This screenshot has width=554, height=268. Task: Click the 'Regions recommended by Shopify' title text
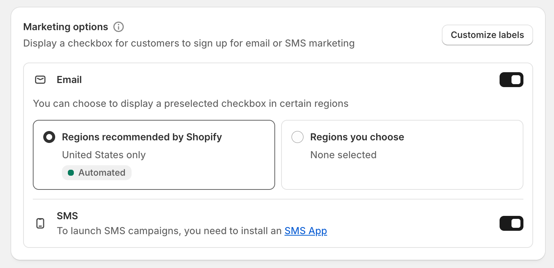pyautogui.click(x=142, y=137)
